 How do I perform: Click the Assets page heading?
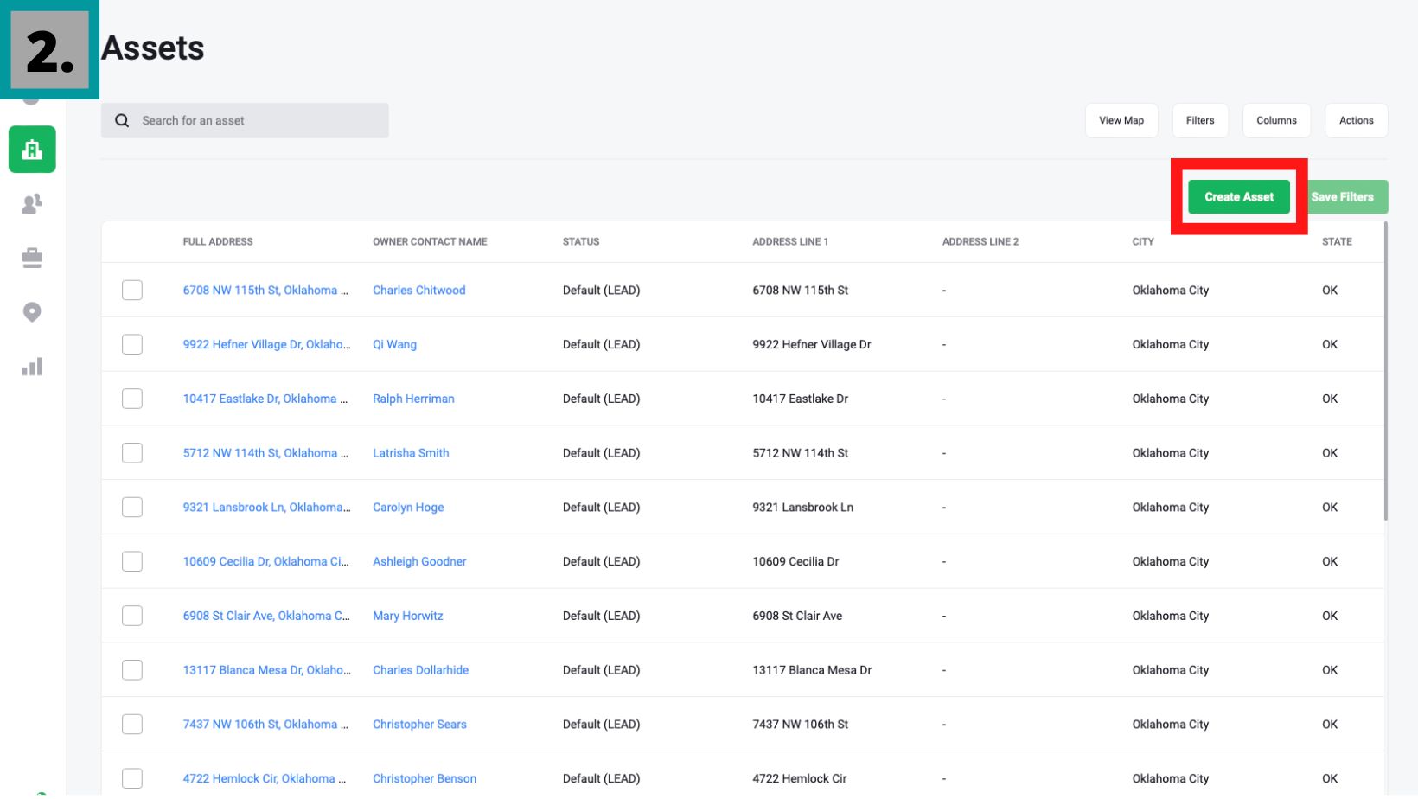point(153,48)
